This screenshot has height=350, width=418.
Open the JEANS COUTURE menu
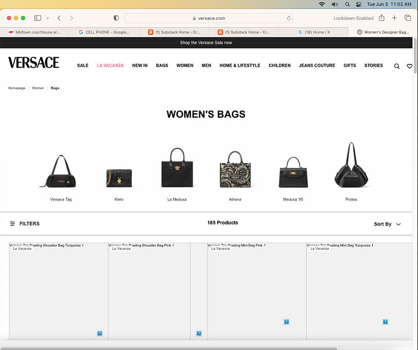(317, 66)
